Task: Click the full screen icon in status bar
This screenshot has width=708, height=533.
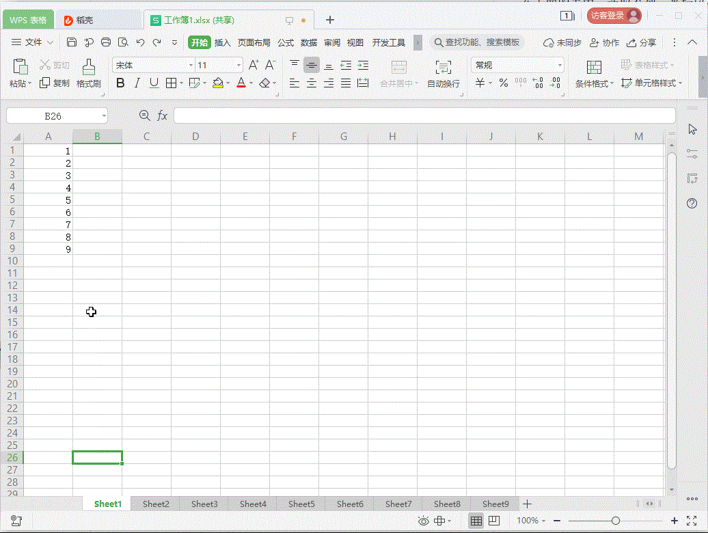Action: (x=692, y=521)
